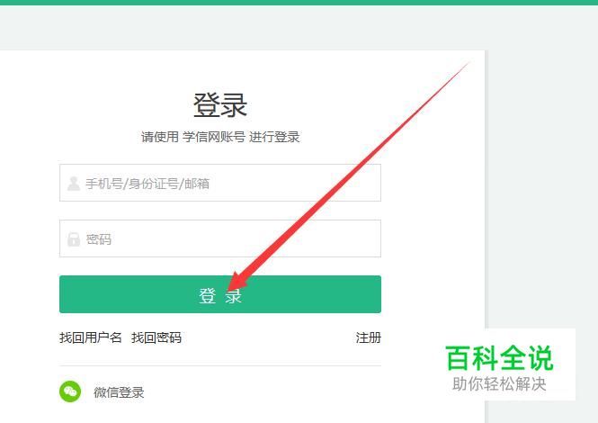Click the 请使用 学信网账号 进行登录 subtitle
The width and height of the screenshot is (598, 423).
click(220, 137)
